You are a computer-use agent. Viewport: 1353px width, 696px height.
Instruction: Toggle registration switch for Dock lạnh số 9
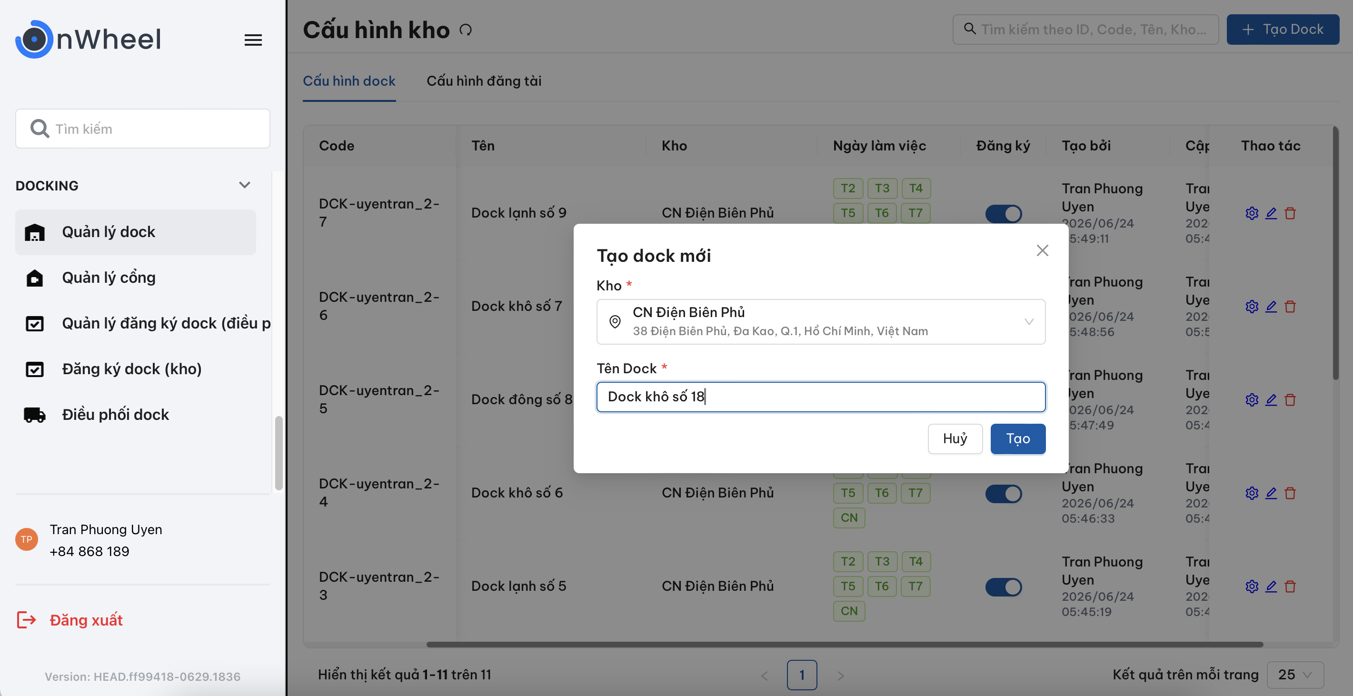(x=1003, y=214)
